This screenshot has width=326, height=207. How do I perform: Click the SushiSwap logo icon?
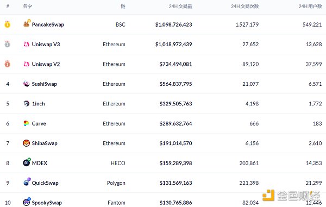point(27,84)
